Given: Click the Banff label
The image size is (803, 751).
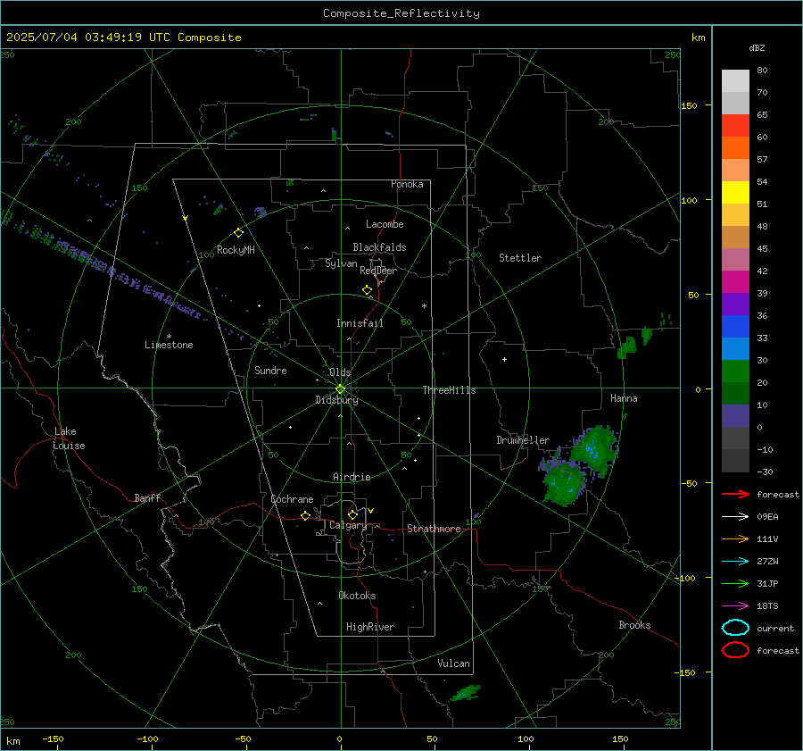Looking at the screenshot, I should (147, 497).
